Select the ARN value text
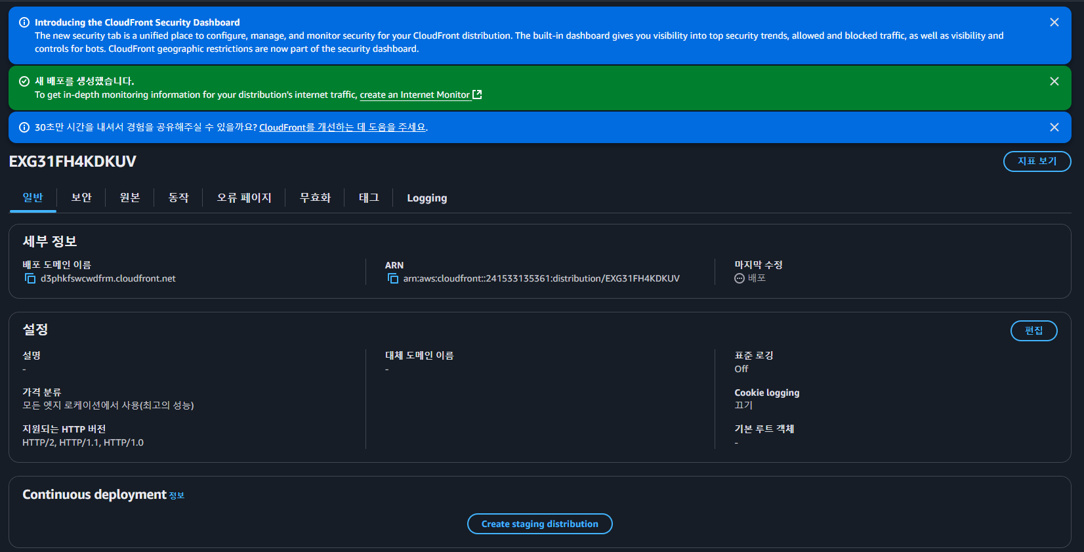The height and width of the screenshot is (552, 1084). [x=541, y=278]
